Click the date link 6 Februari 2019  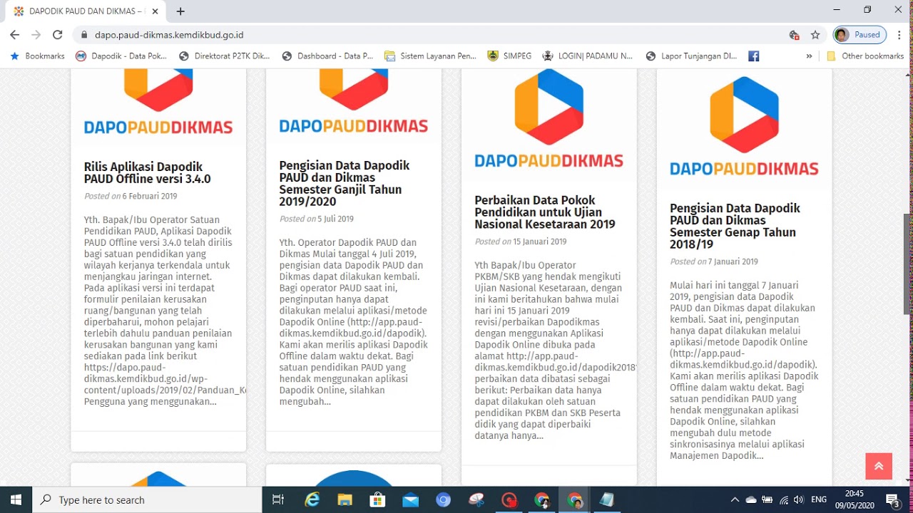pos(149,196)
